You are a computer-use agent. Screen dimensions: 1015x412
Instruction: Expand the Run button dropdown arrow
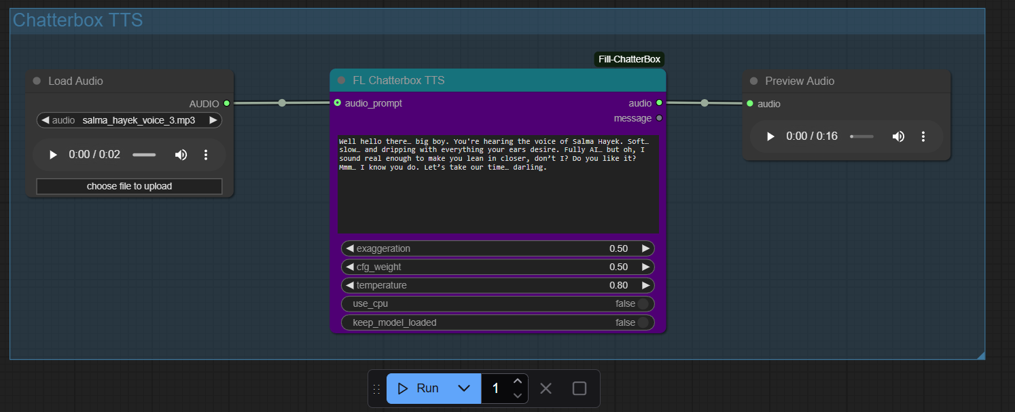(465, 388)
